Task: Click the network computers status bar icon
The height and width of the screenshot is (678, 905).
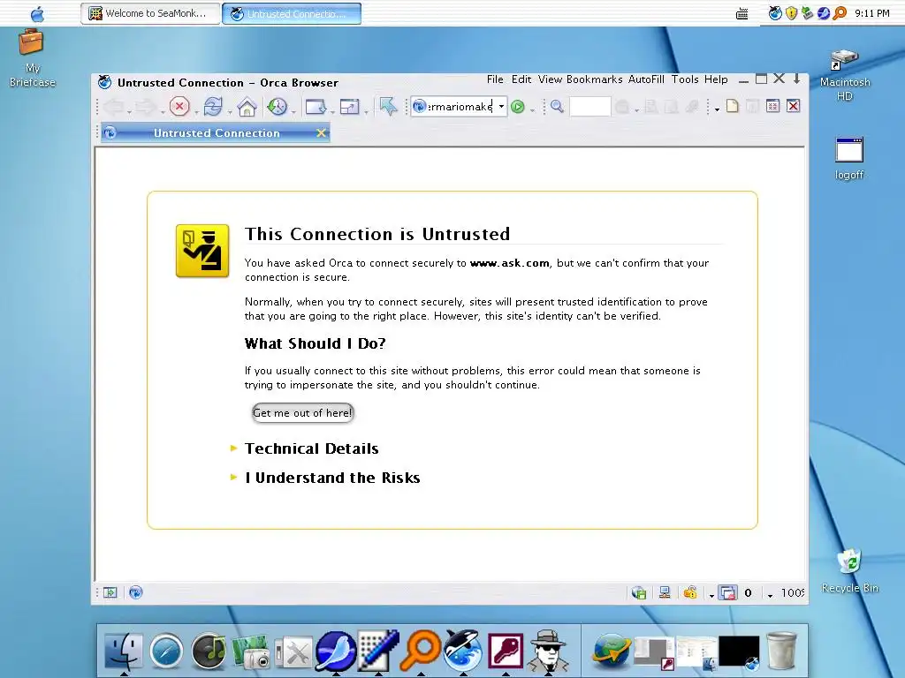Action: pos(665,592)
